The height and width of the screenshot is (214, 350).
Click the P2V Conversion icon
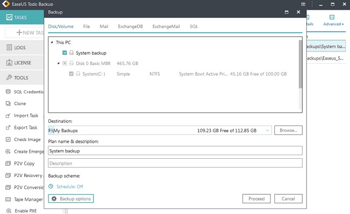(x=8, y=188)
